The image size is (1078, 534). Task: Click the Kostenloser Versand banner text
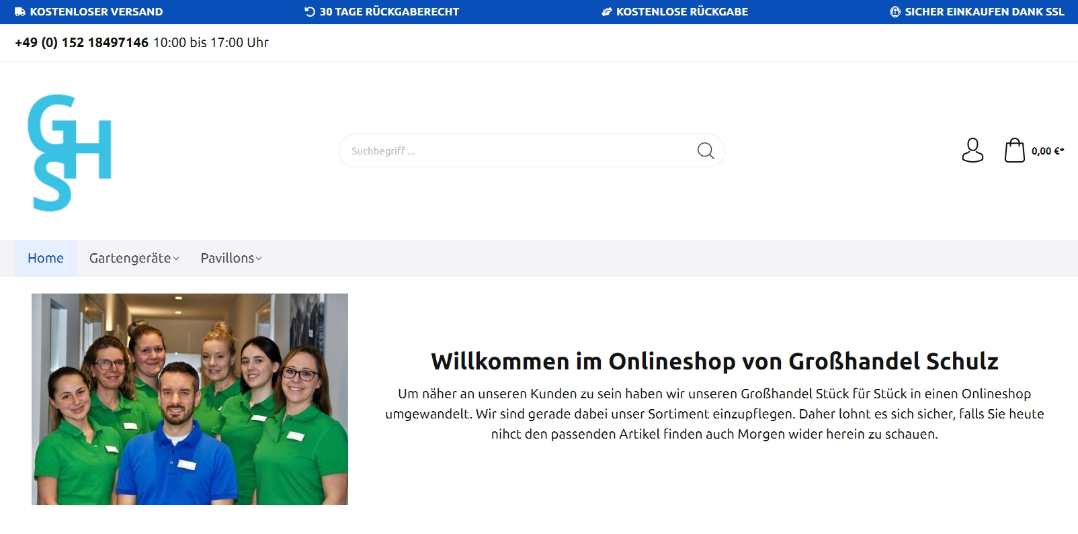click(x=96, y=12)
